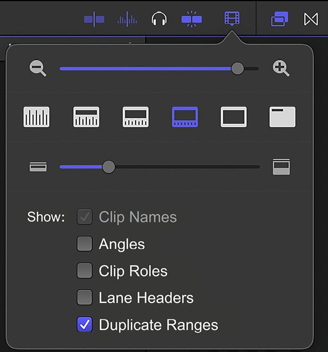Select equal waveform and filmstrip appearance
The image size is (328, 352).
pos(136,117)
